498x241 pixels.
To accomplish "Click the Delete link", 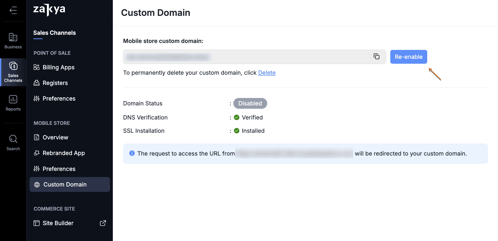I will point(267,73).
